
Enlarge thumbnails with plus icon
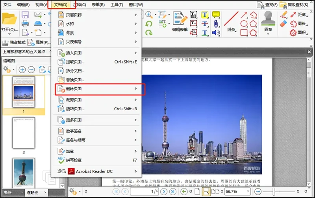22,70
